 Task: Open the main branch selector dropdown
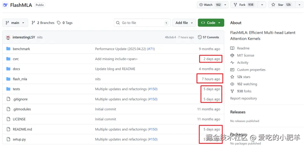[15, 23]
